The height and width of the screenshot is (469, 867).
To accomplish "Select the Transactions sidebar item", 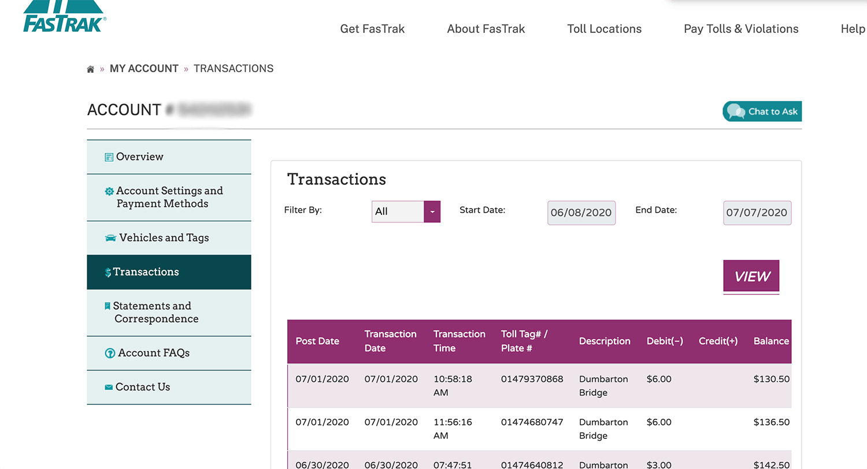I will (x=169, y=272).
